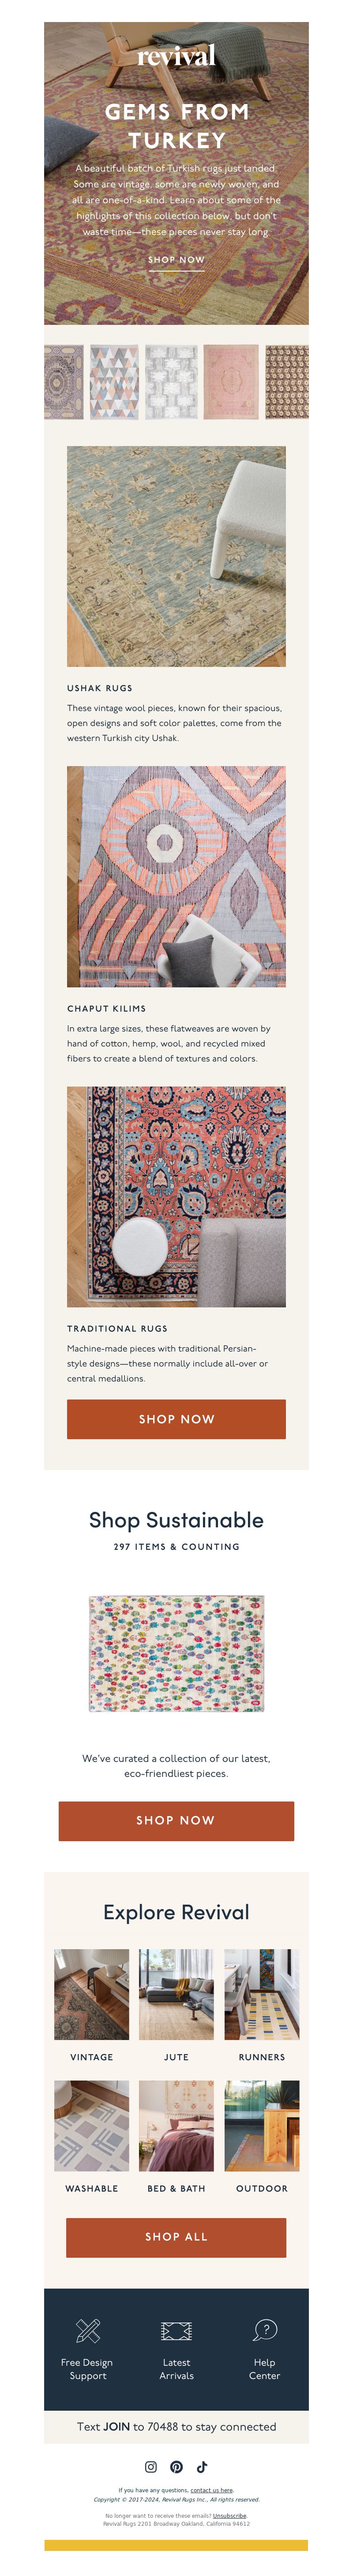Image resolution: width=353 pixels, height=2576 pixels.
Task: Click the Help Center question mark icon
Action: [265, 2330]
